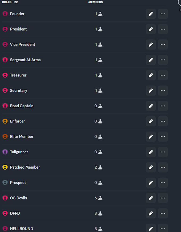Show members count for Patched Member
181x232 pixels.
tap(98, 167)
